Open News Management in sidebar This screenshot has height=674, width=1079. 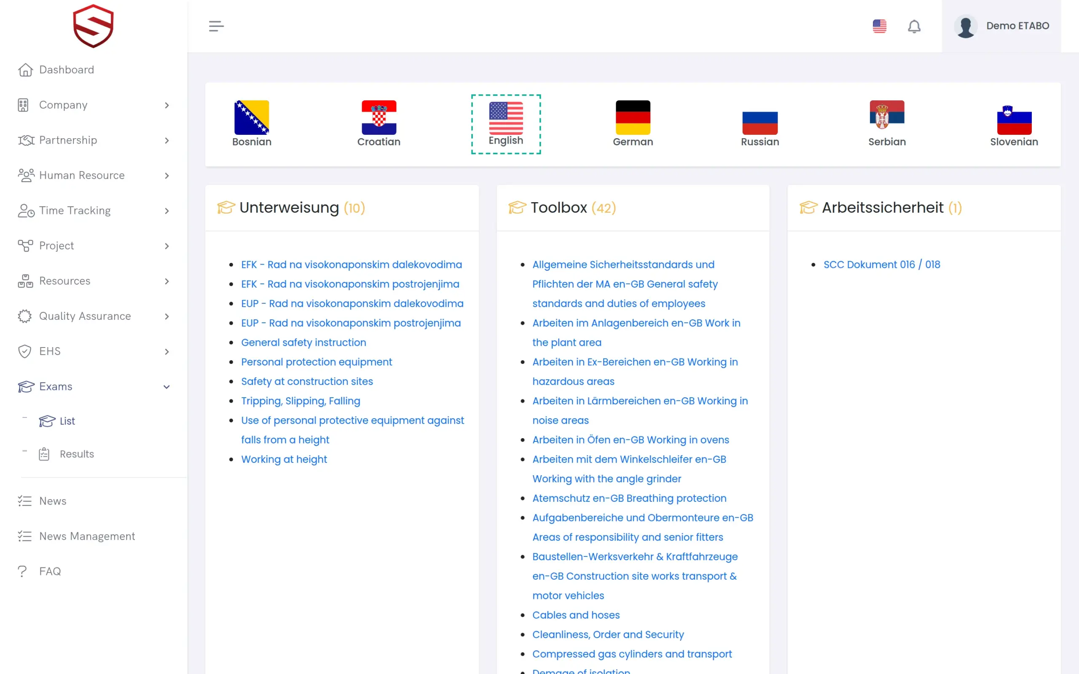coord(76,536)
